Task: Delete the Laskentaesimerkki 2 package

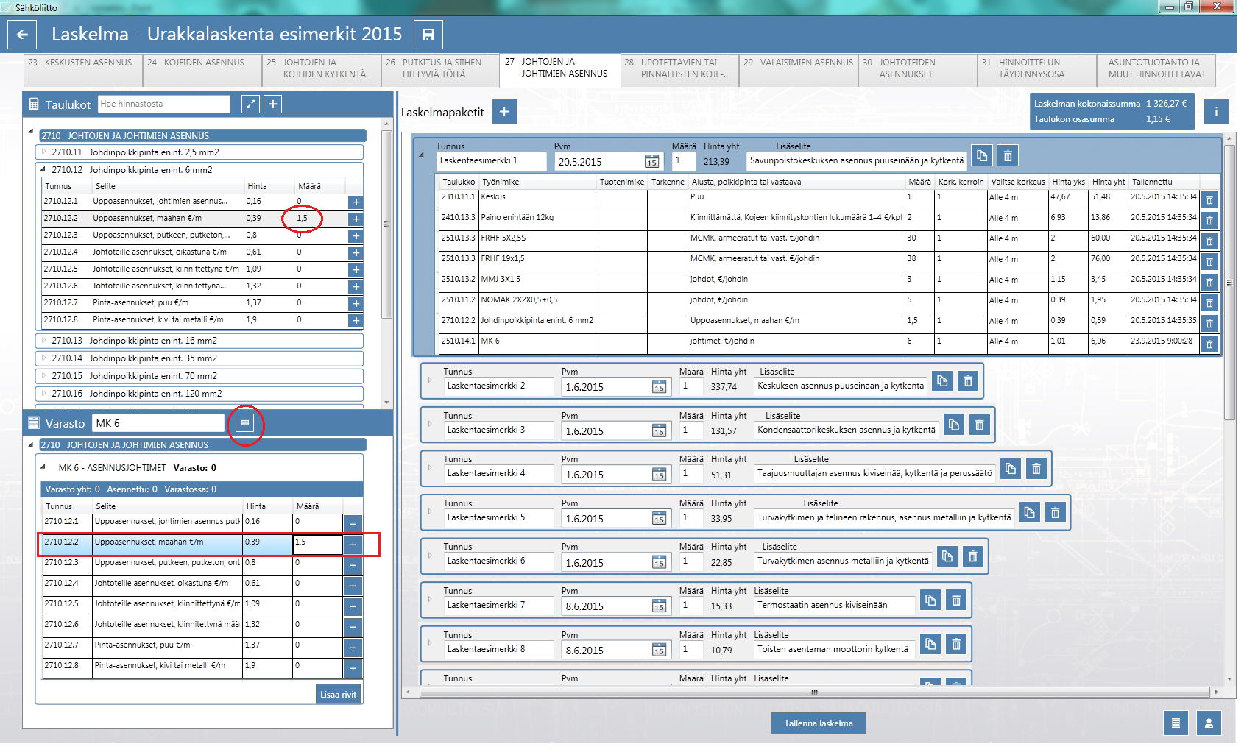Action: 968,381
